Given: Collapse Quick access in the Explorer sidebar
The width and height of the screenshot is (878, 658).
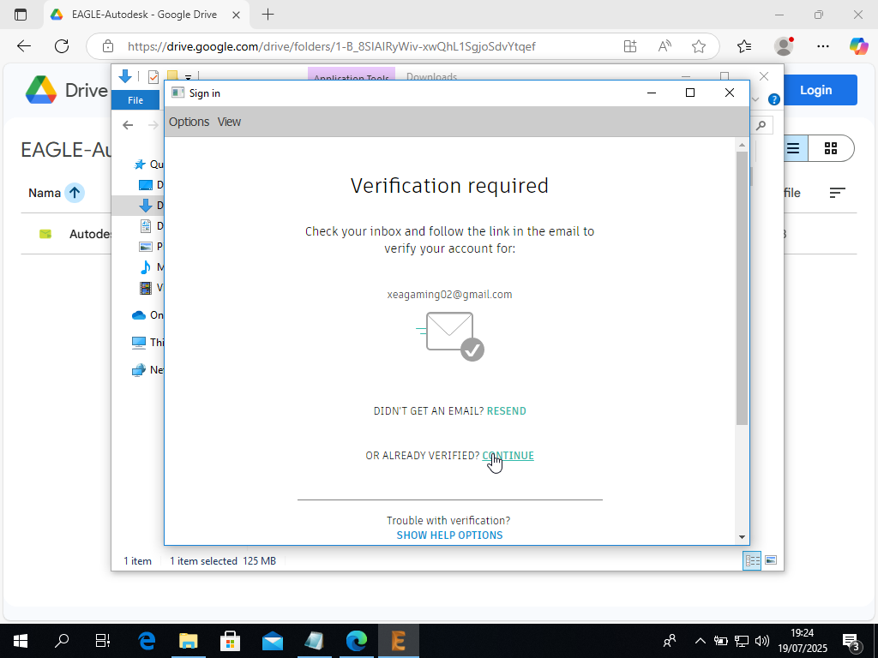Looking at the screenshot, I should 126,164.
